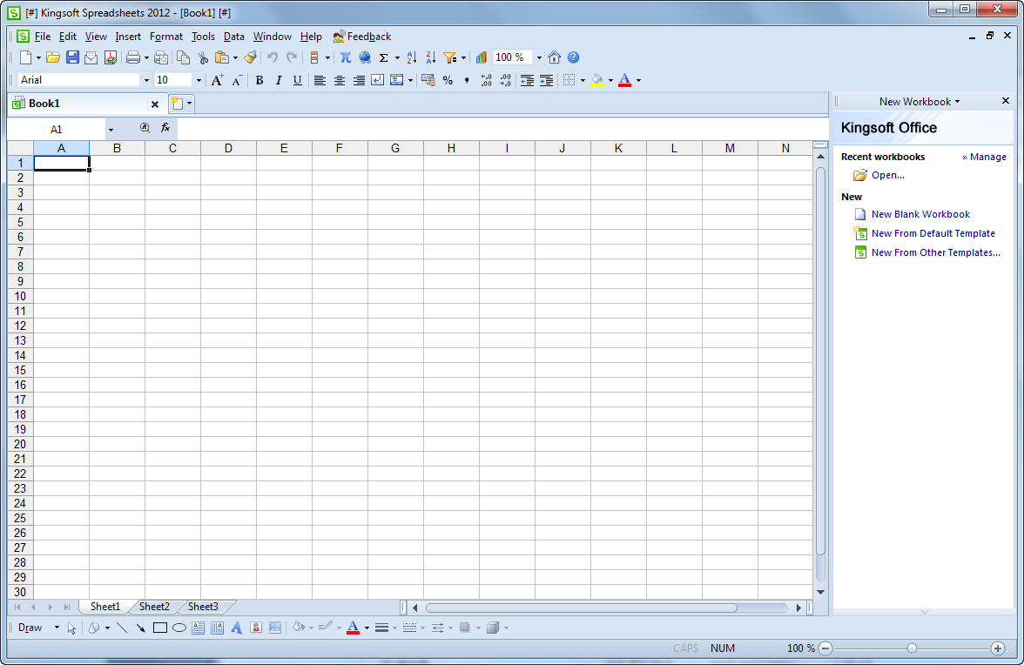Screen dimensions: 1024x665
Task: Insert hyperlink using the globe icon
Action: click(x=365, y=57)
